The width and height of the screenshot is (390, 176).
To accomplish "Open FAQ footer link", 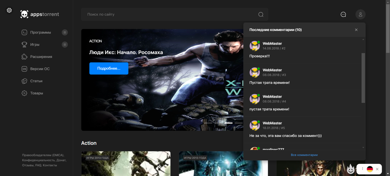I will click(38, 165).
